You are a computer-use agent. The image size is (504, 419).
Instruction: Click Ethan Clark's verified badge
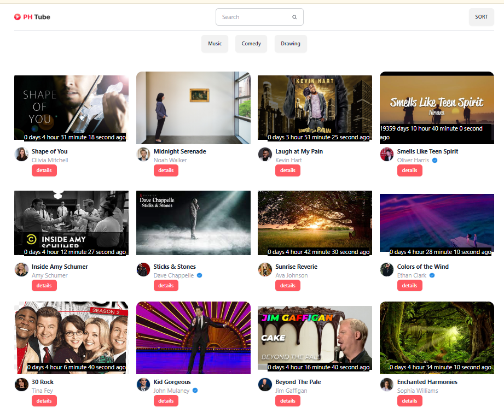(432, 275)
